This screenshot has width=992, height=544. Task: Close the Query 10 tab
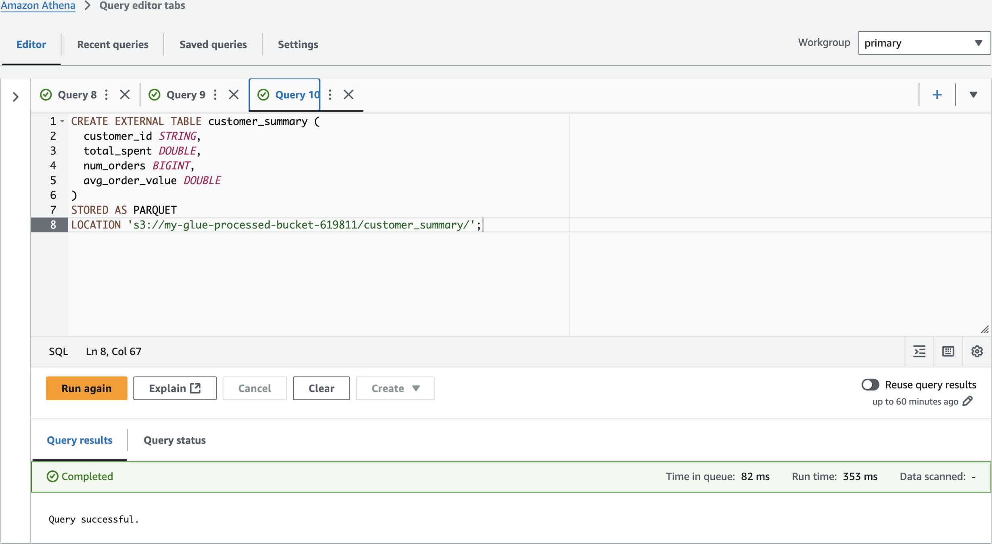[x=349, y=95]
